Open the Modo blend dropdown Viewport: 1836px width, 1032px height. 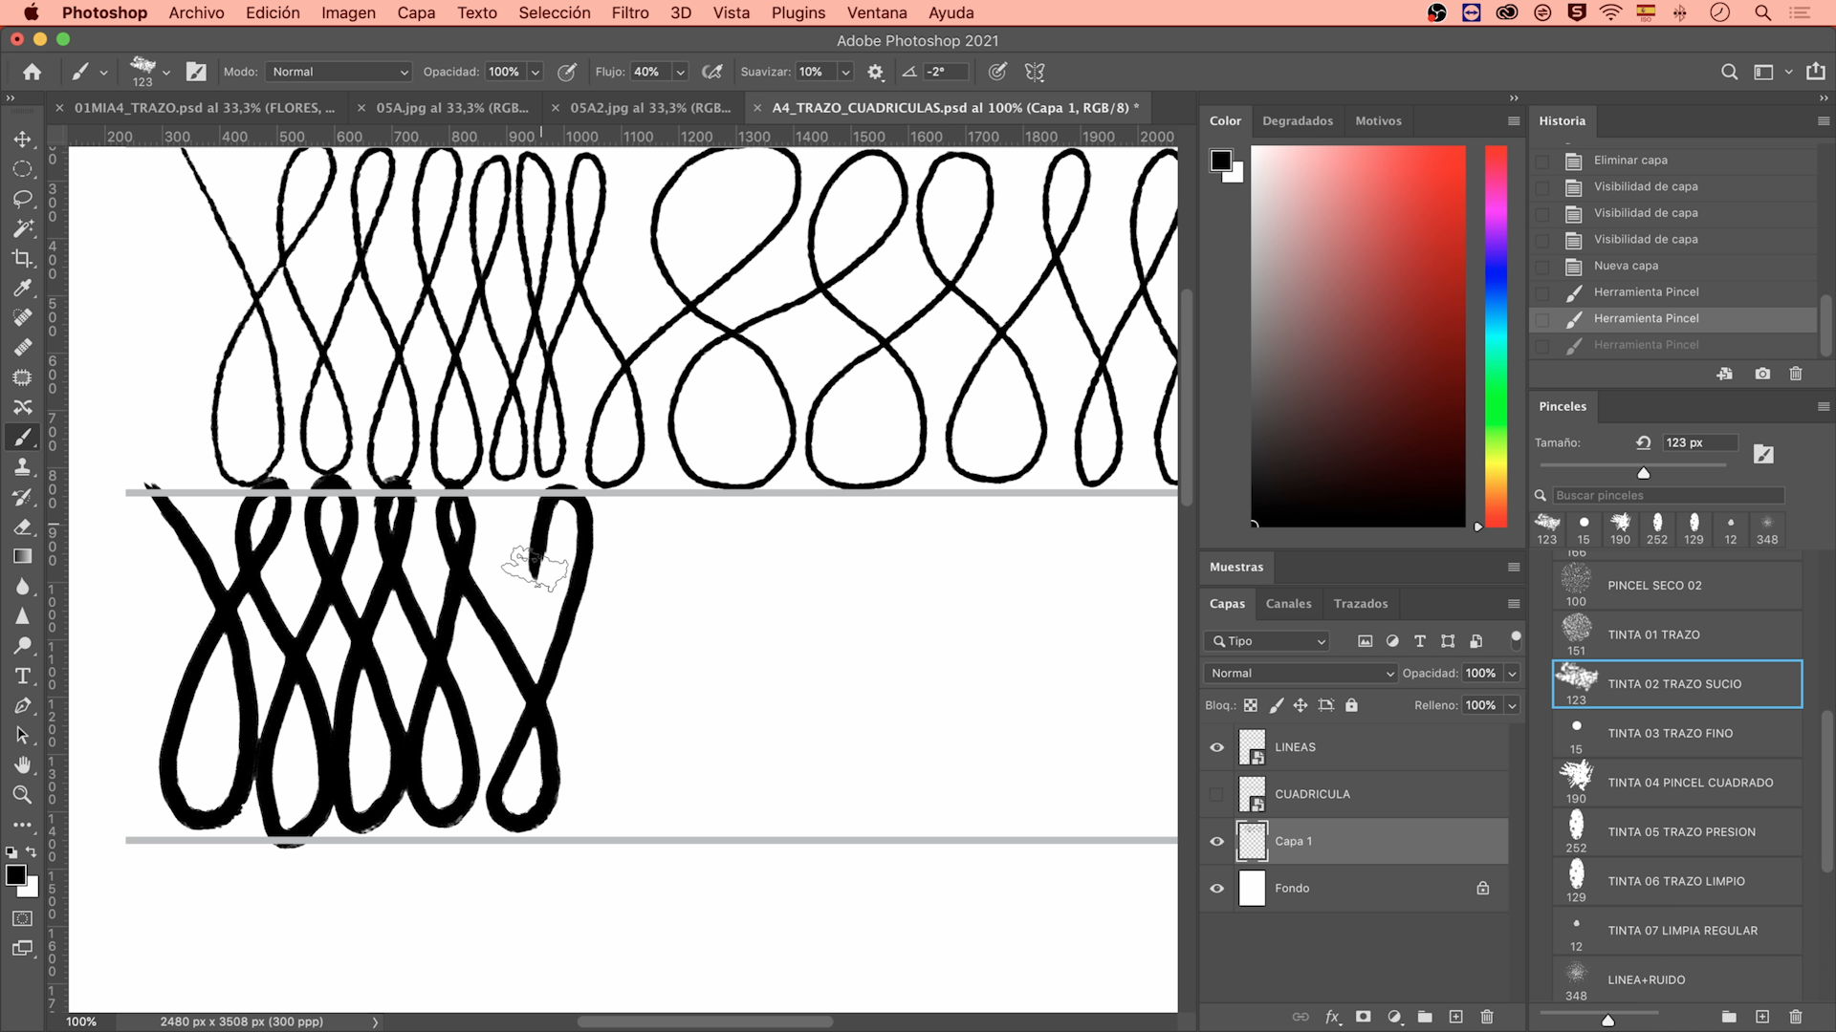pos(339,72)
